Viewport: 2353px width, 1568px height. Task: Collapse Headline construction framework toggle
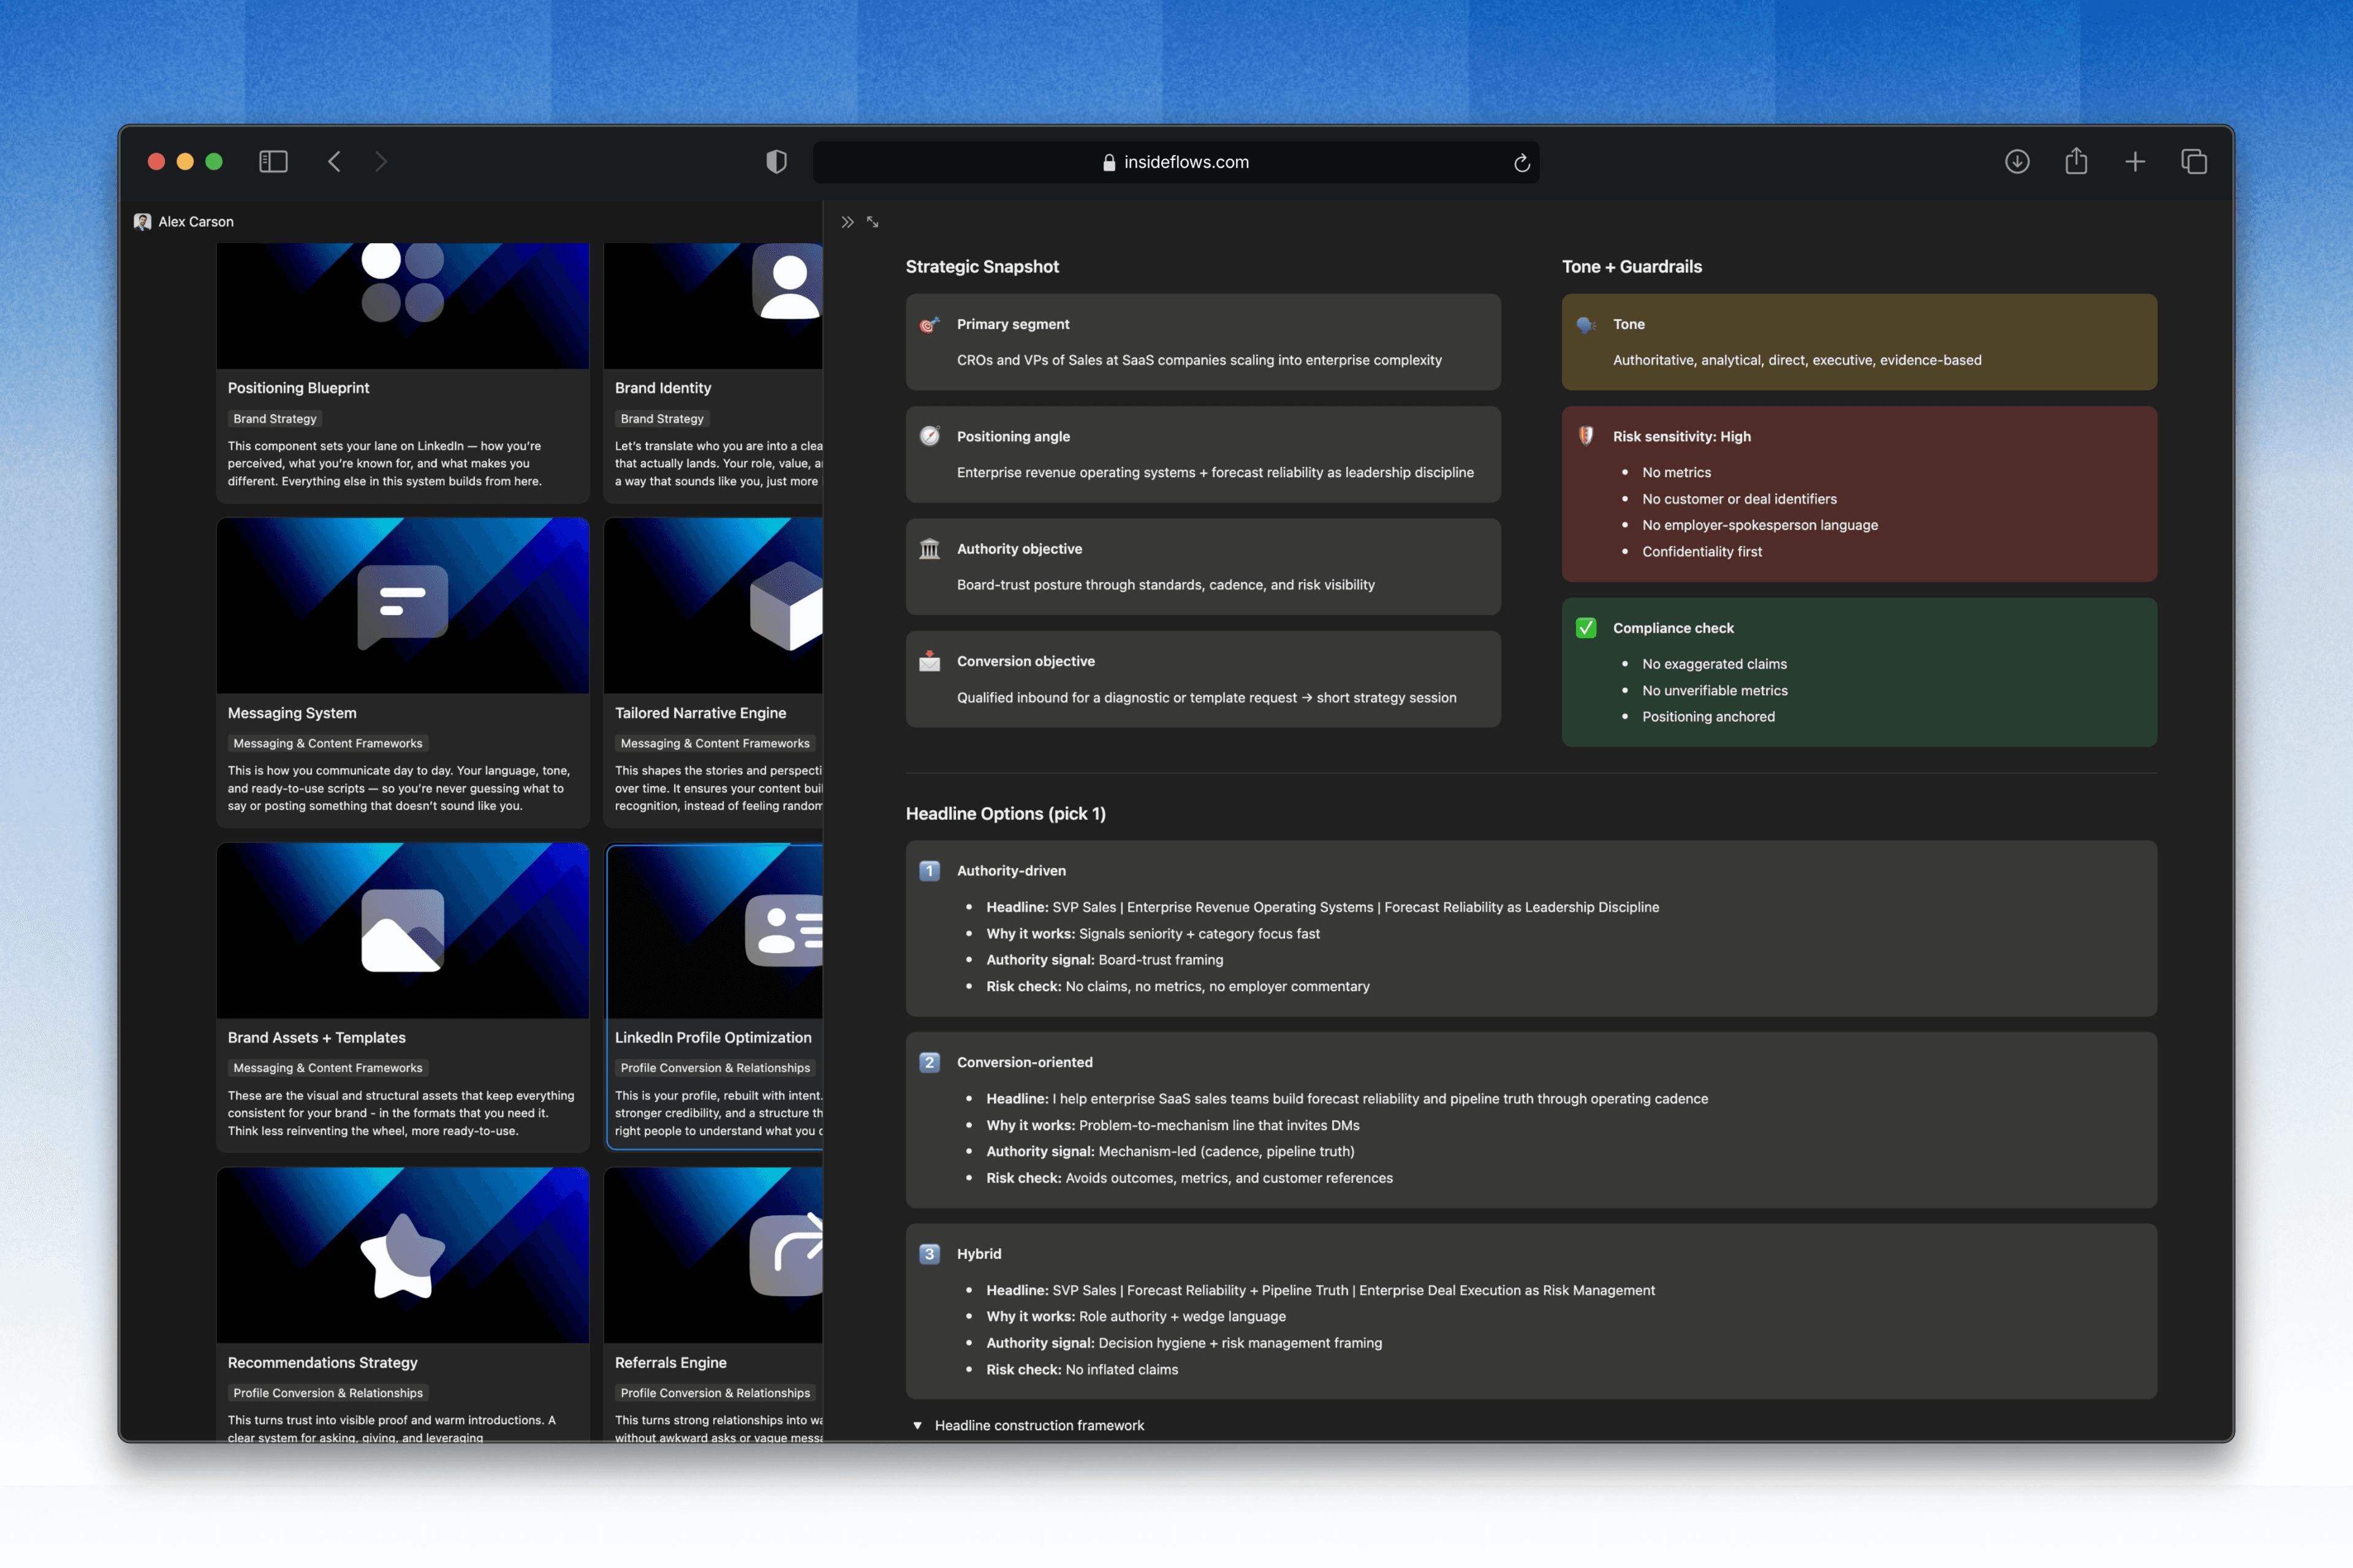917,1425
